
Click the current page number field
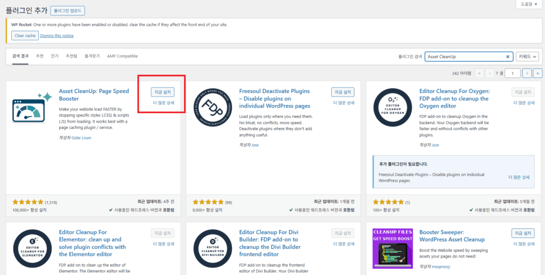point(513,73)
